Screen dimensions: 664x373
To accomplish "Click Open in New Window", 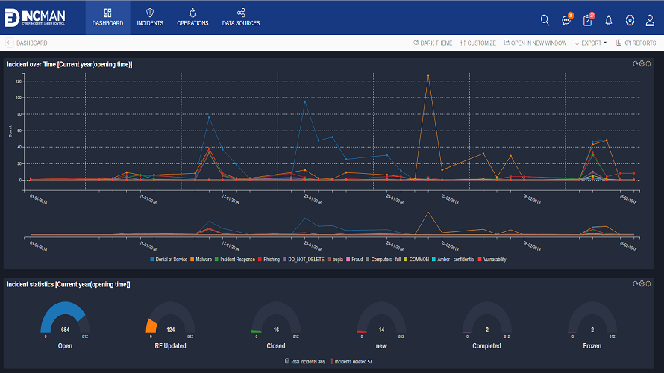I will coord(535,43).
